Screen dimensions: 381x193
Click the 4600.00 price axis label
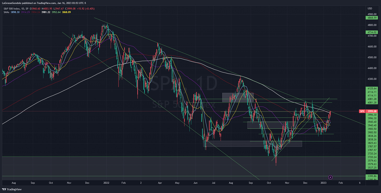point(372,46)
